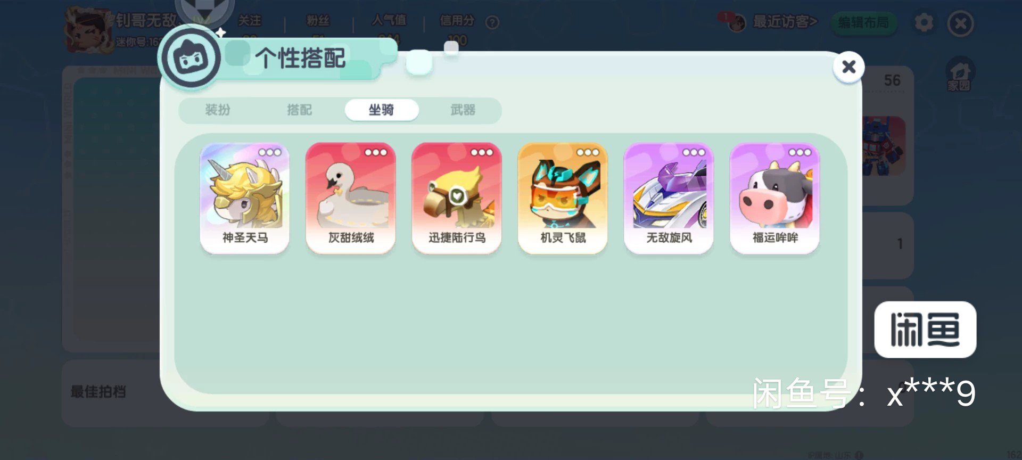Click the 家园 home icon
This screenshot has height=460, width=1022.
coord(959,75)
